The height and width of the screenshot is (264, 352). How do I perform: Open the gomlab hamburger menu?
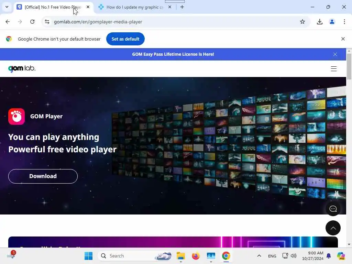point(333,69)
